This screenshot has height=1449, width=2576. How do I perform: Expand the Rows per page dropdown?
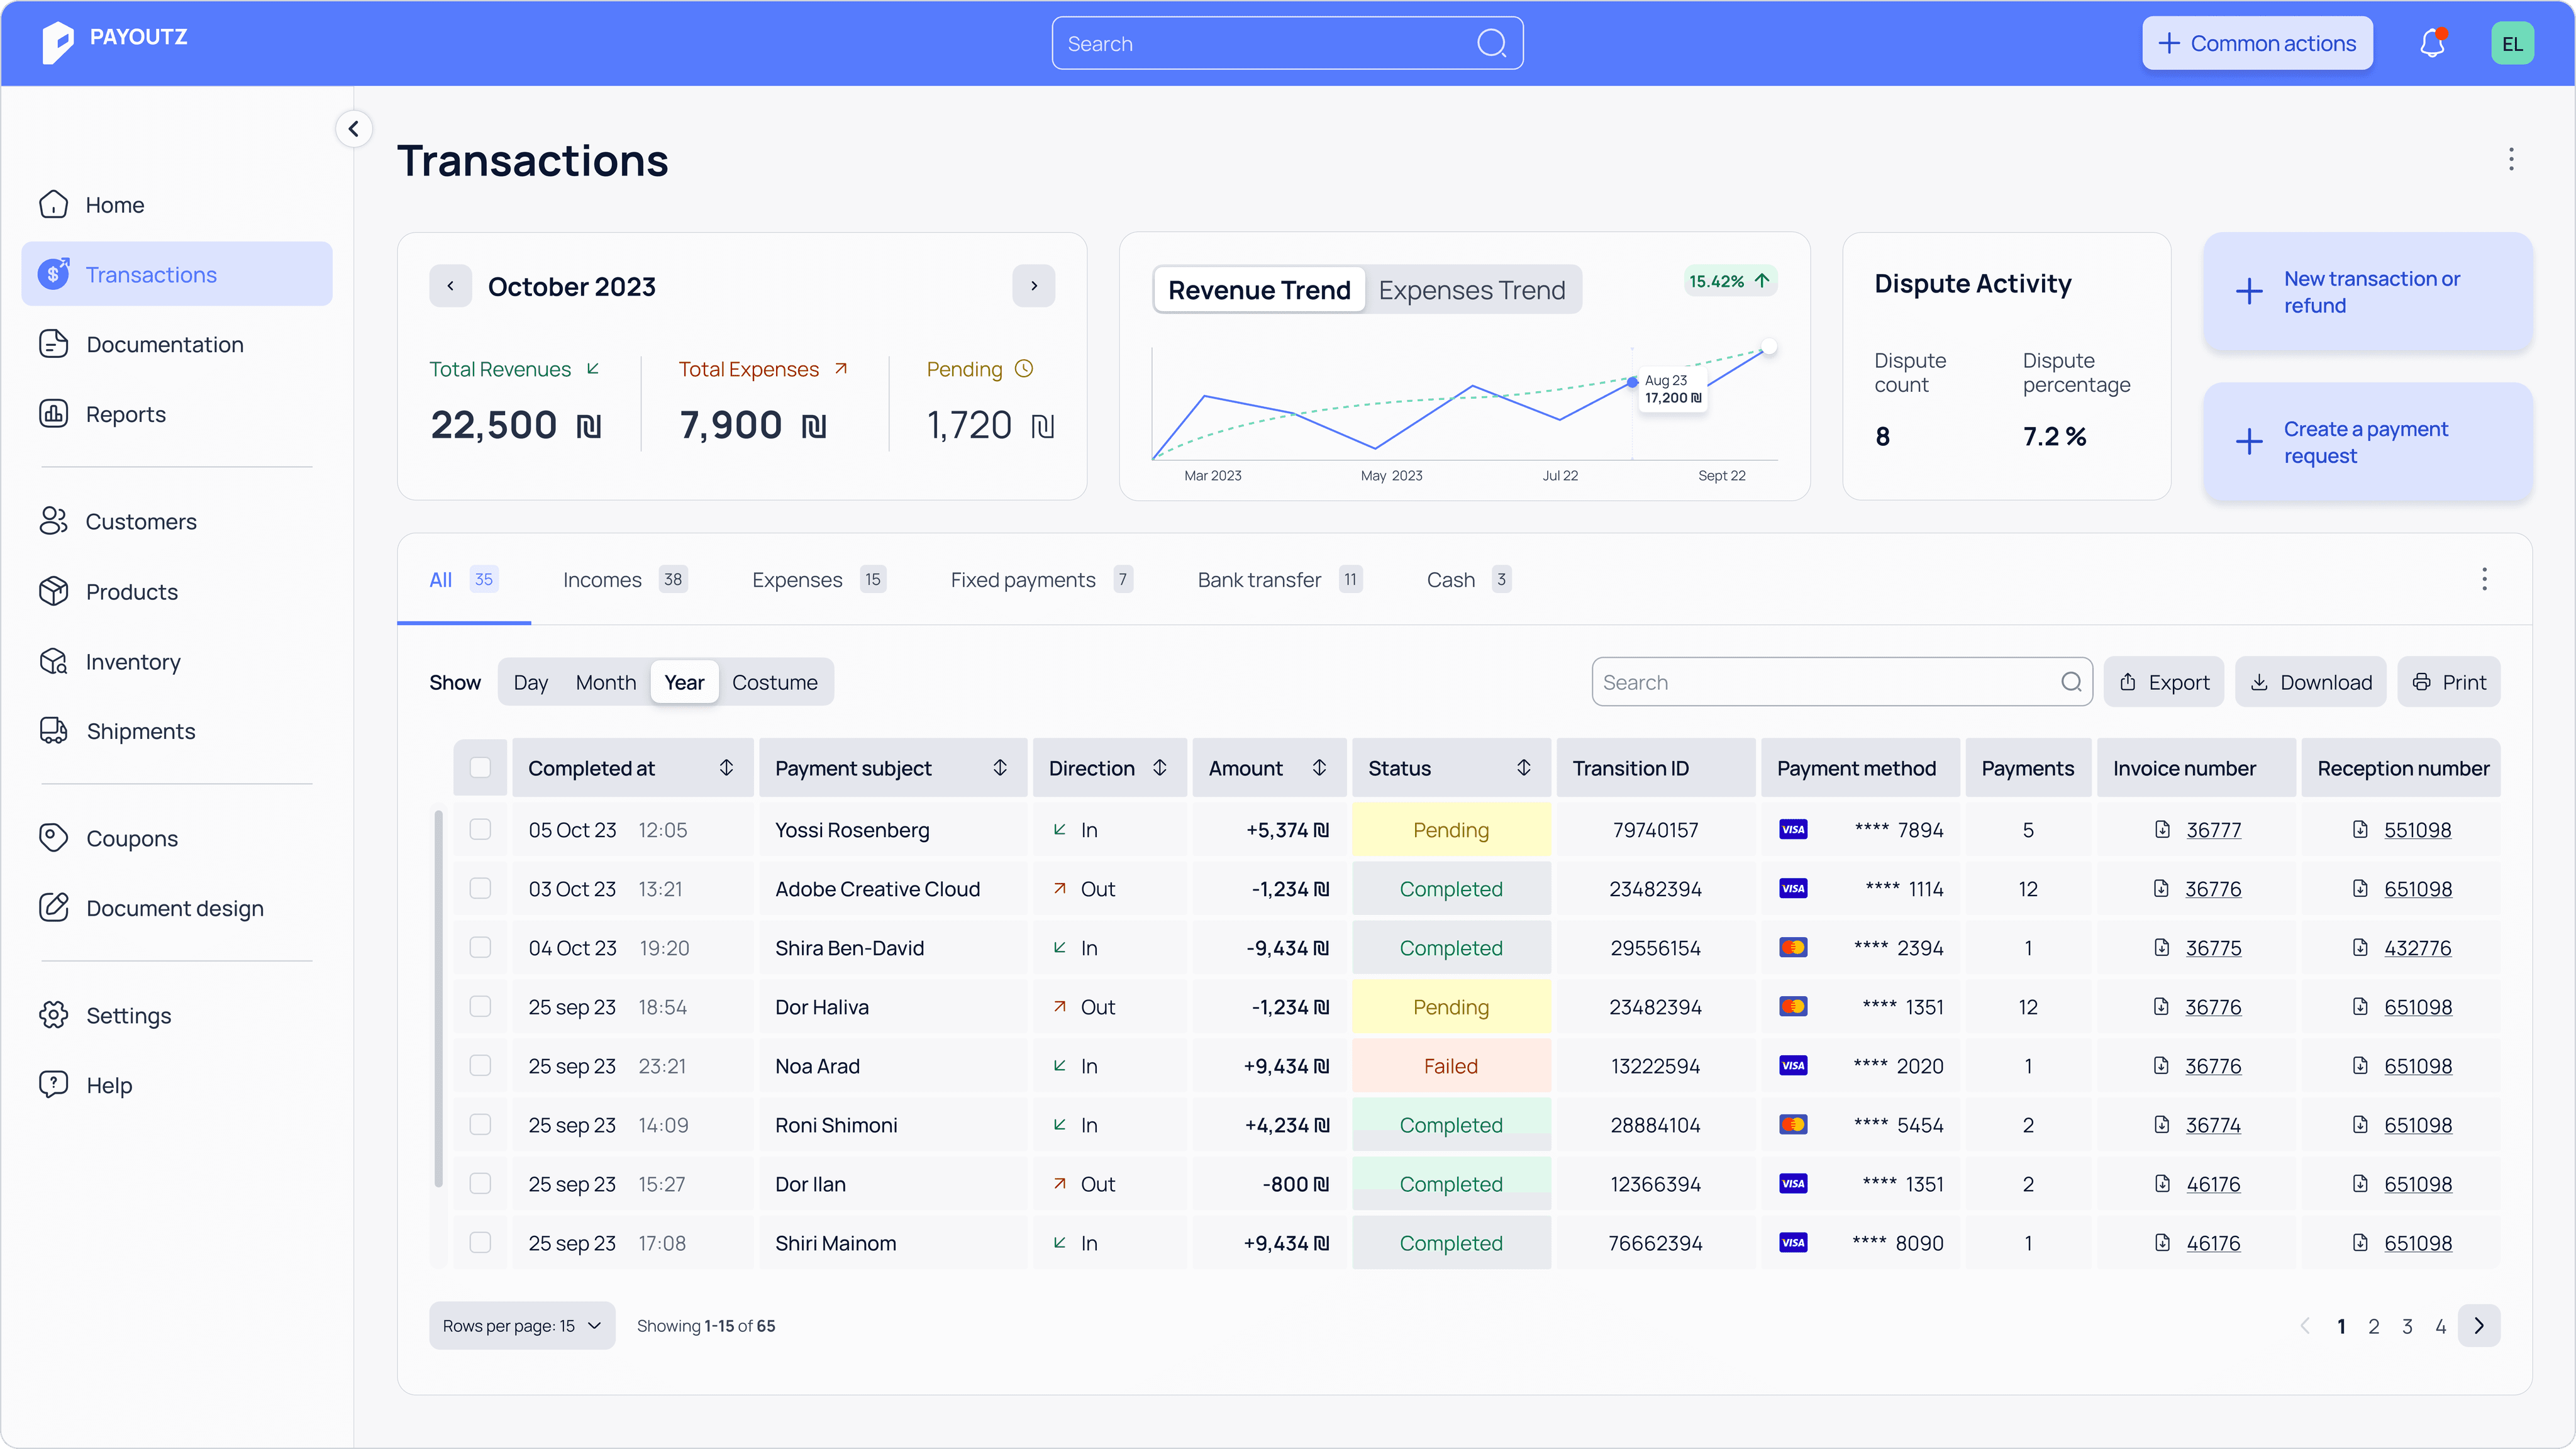tap(522, 1325)
